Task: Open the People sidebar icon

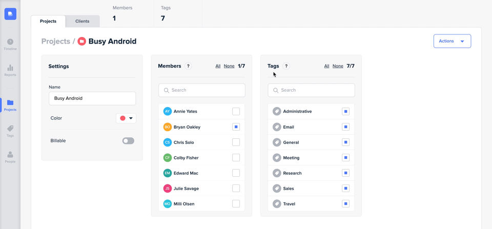Action: pos(10,155)
